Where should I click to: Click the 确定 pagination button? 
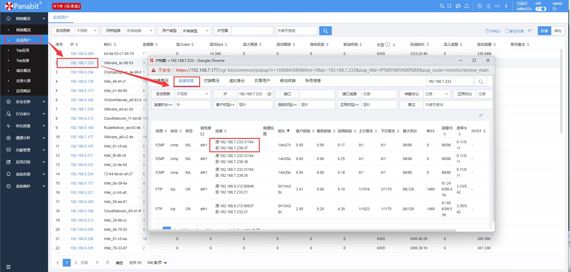(119, 263)
